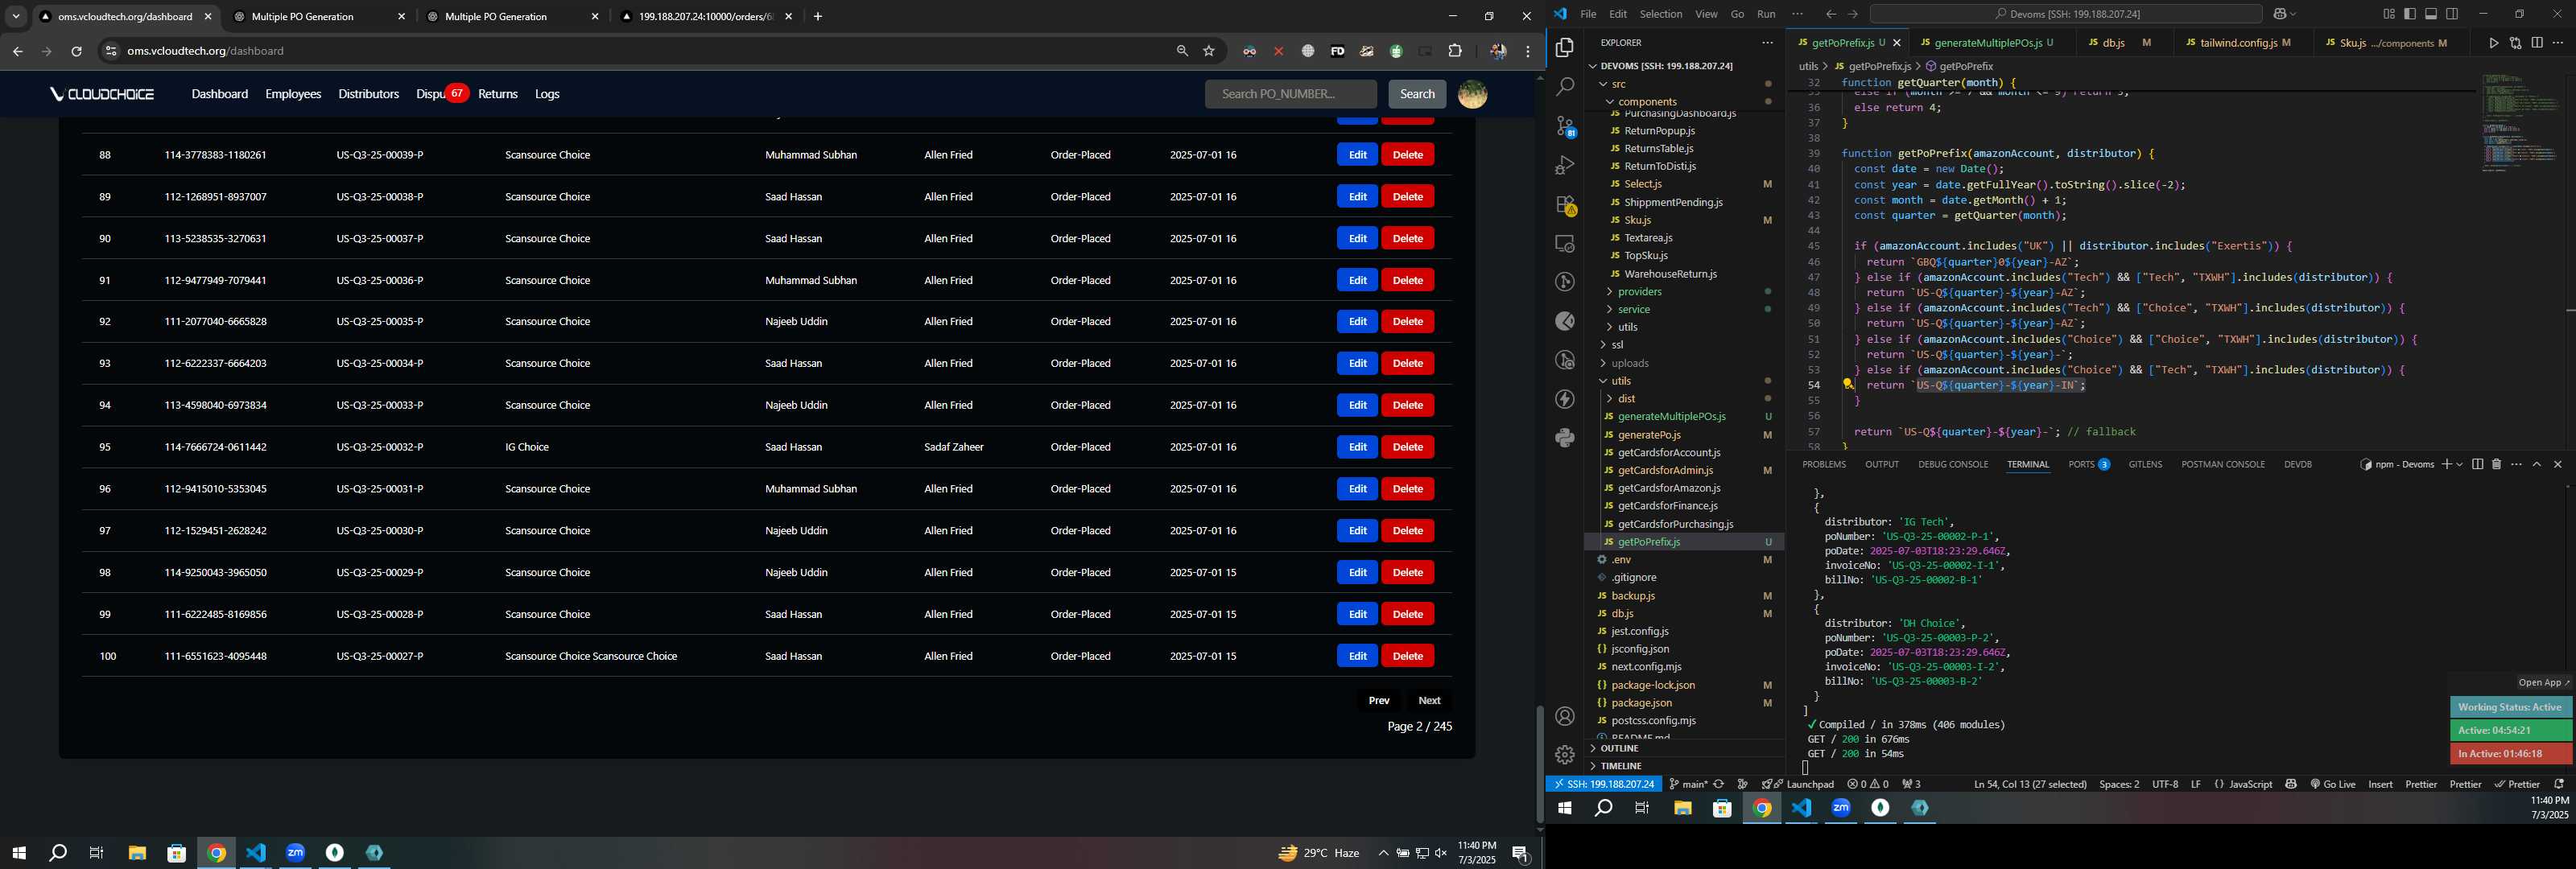Open changes compare icon in editor toolbar
This screenshot has width=2576, height=869.
pos(2515,43)
